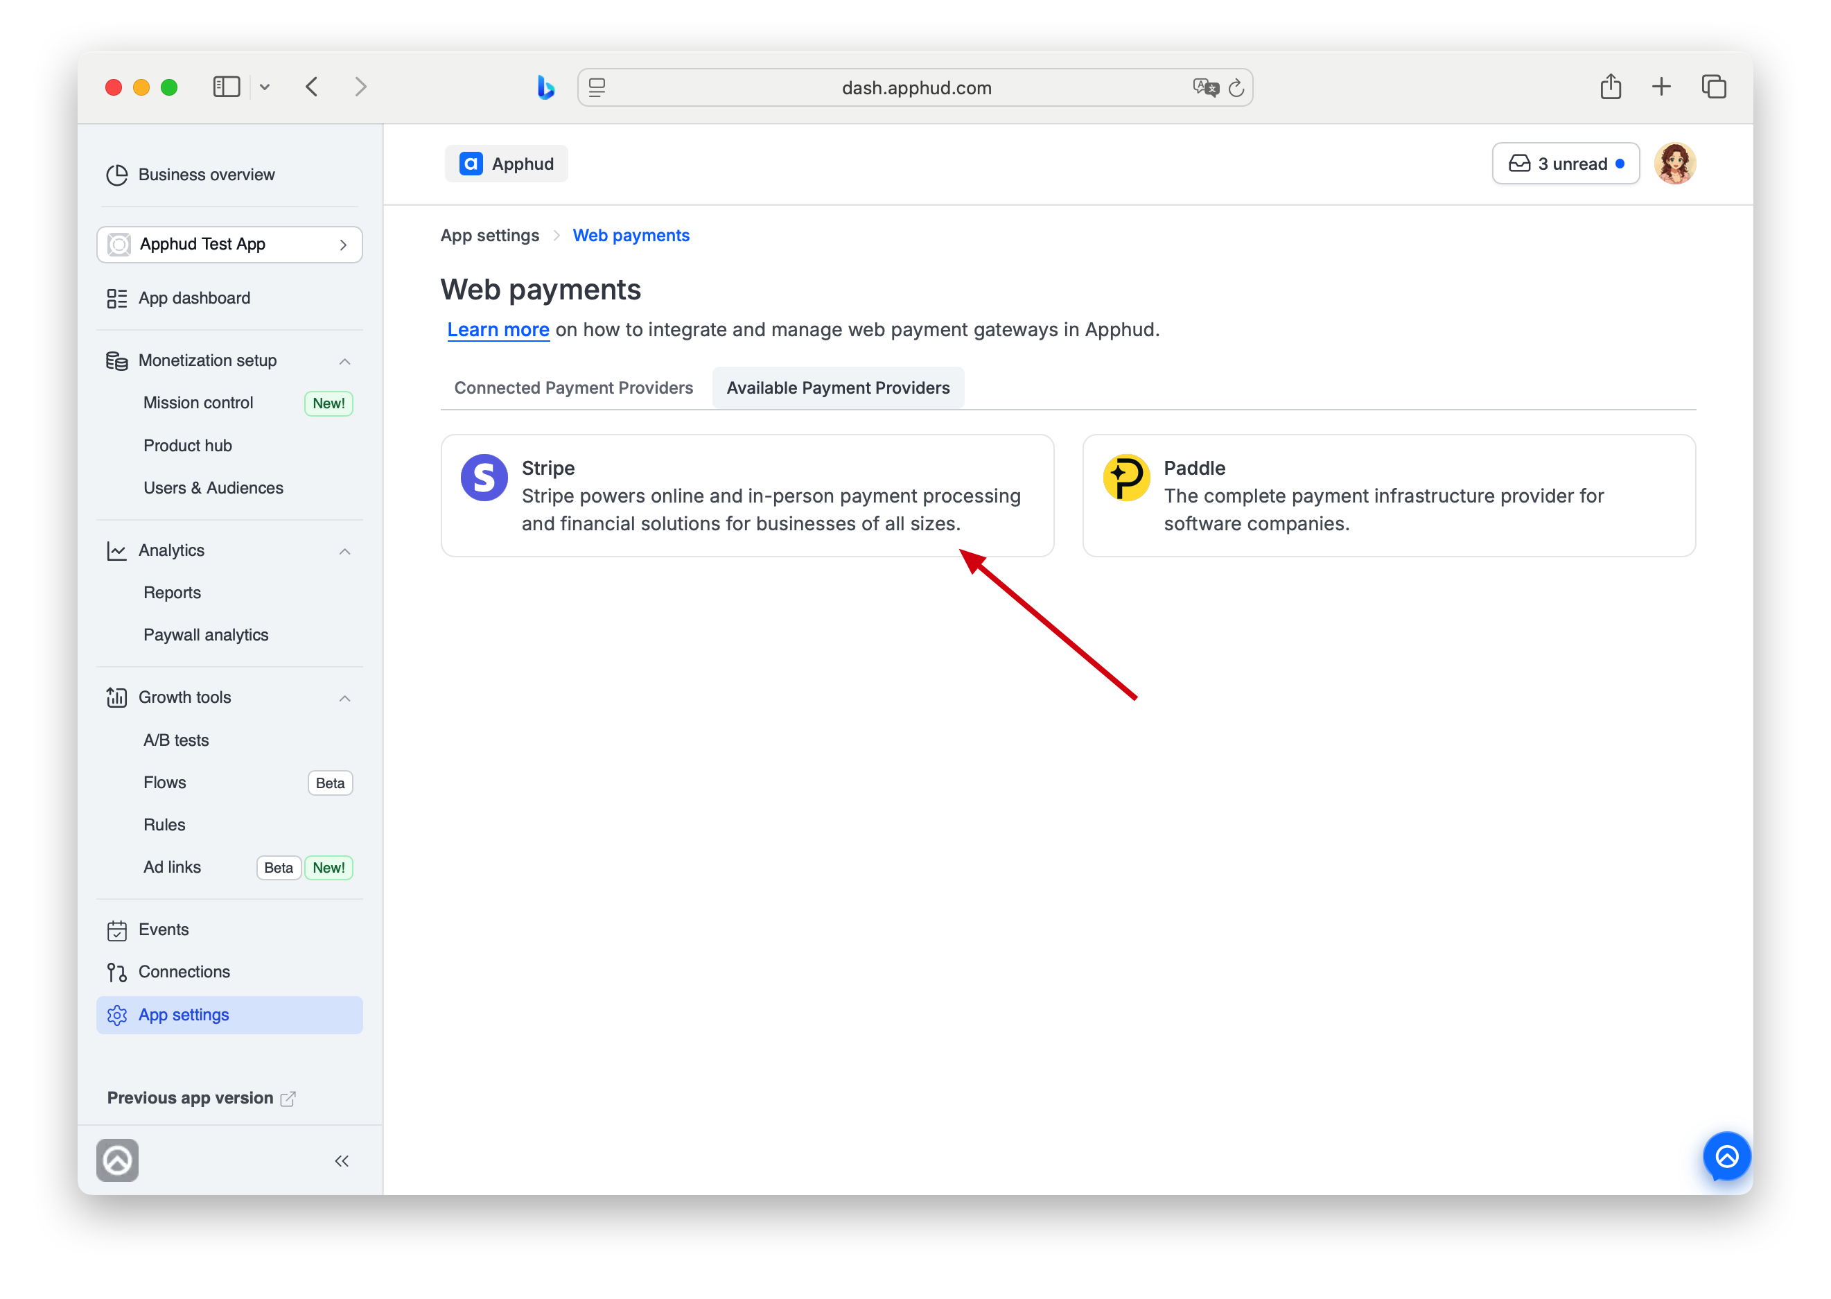Viewport: 1831px width, 1299px height.
Task: Collapse the Growth tools section chevron
Action: pyautogui.click(x=344, y=697)
